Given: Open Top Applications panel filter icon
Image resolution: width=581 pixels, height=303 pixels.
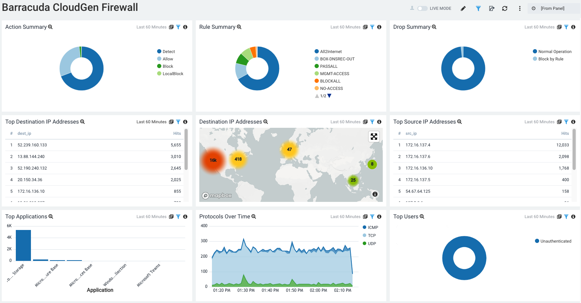Looking at the screenshot, I should tap(178, 217).
